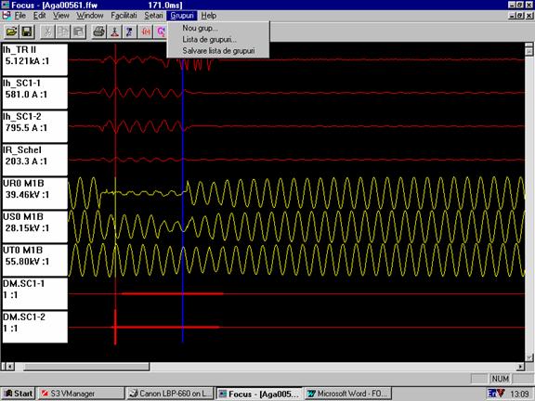Click the red phasor diagram toolbar icon
The width and height of the screenshot is (535, 401).
(114, 32)
